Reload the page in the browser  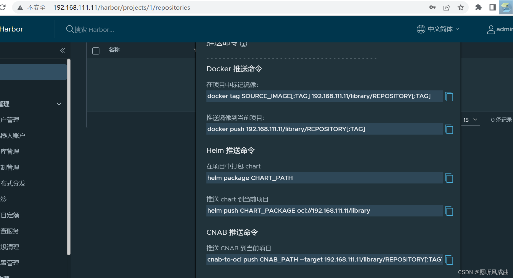point(3,7)
